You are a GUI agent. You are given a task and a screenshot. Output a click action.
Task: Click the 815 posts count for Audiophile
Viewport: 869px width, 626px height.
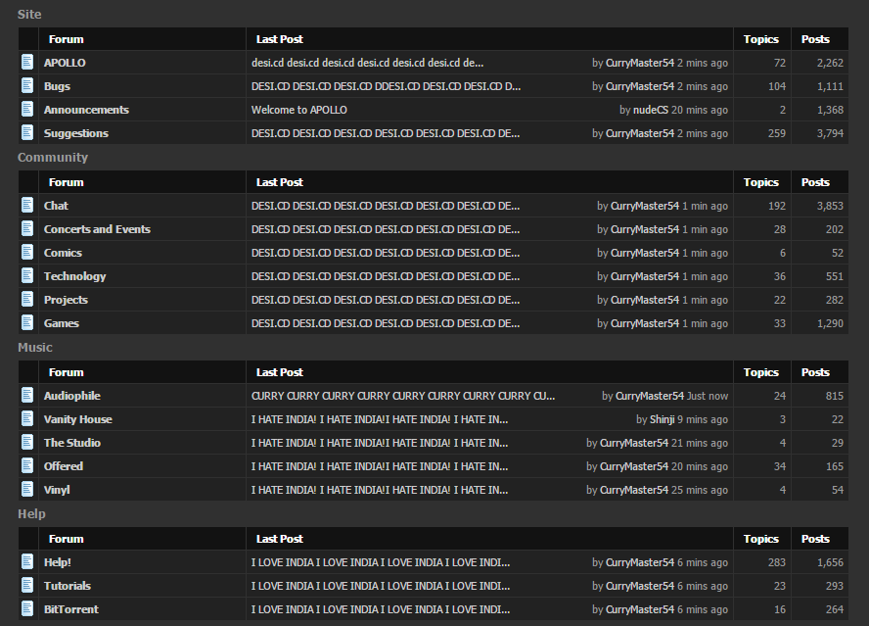point(834,396)
